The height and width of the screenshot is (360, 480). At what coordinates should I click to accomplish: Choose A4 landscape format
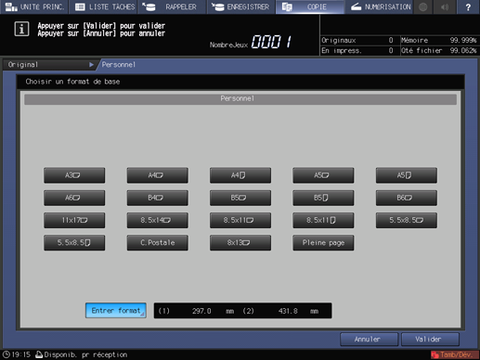click(157, 175)
